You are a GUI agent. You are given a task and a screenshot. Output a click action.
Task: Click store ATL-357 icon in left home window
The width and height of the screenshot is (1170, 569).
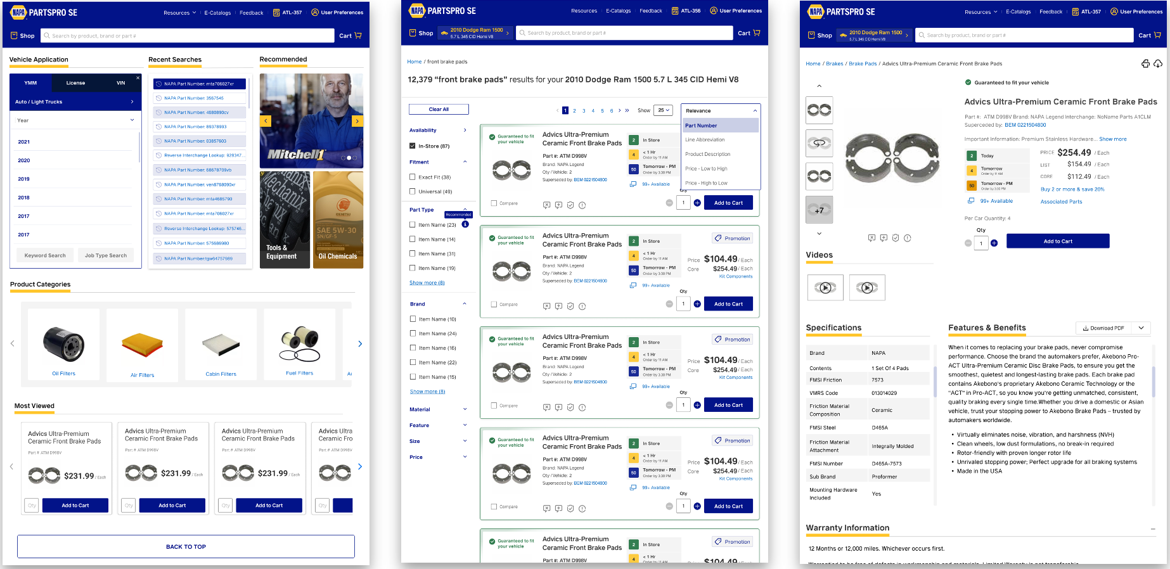click(x=276, y=13)
